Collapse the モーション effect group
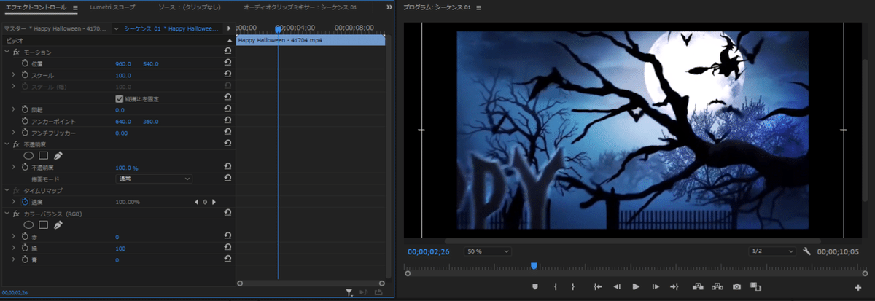The width and height of the screenshot is (875, 301). click(7, 52)
